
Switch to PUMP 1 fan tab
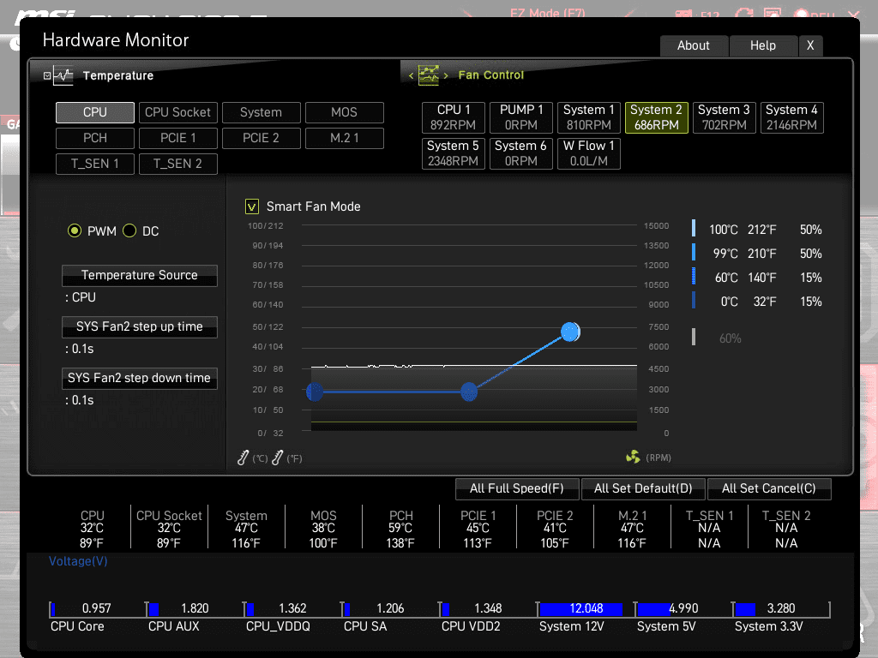(x=521, y=117)
